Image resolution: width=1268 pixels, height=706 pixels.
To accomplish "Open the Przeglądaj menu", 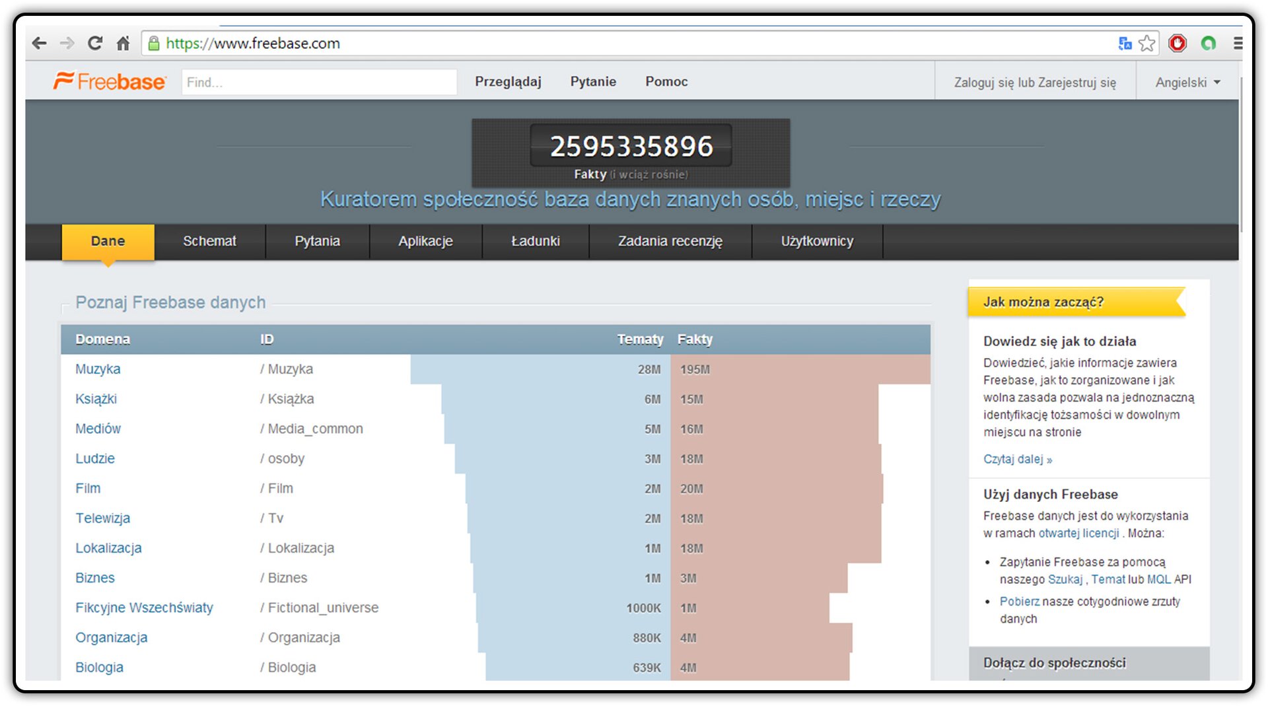I will click(x=508, y=82).
